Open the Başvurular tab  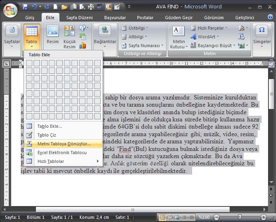click(115, 18)
